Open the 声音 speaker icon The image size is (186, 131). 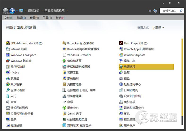(x=7, y=102)
